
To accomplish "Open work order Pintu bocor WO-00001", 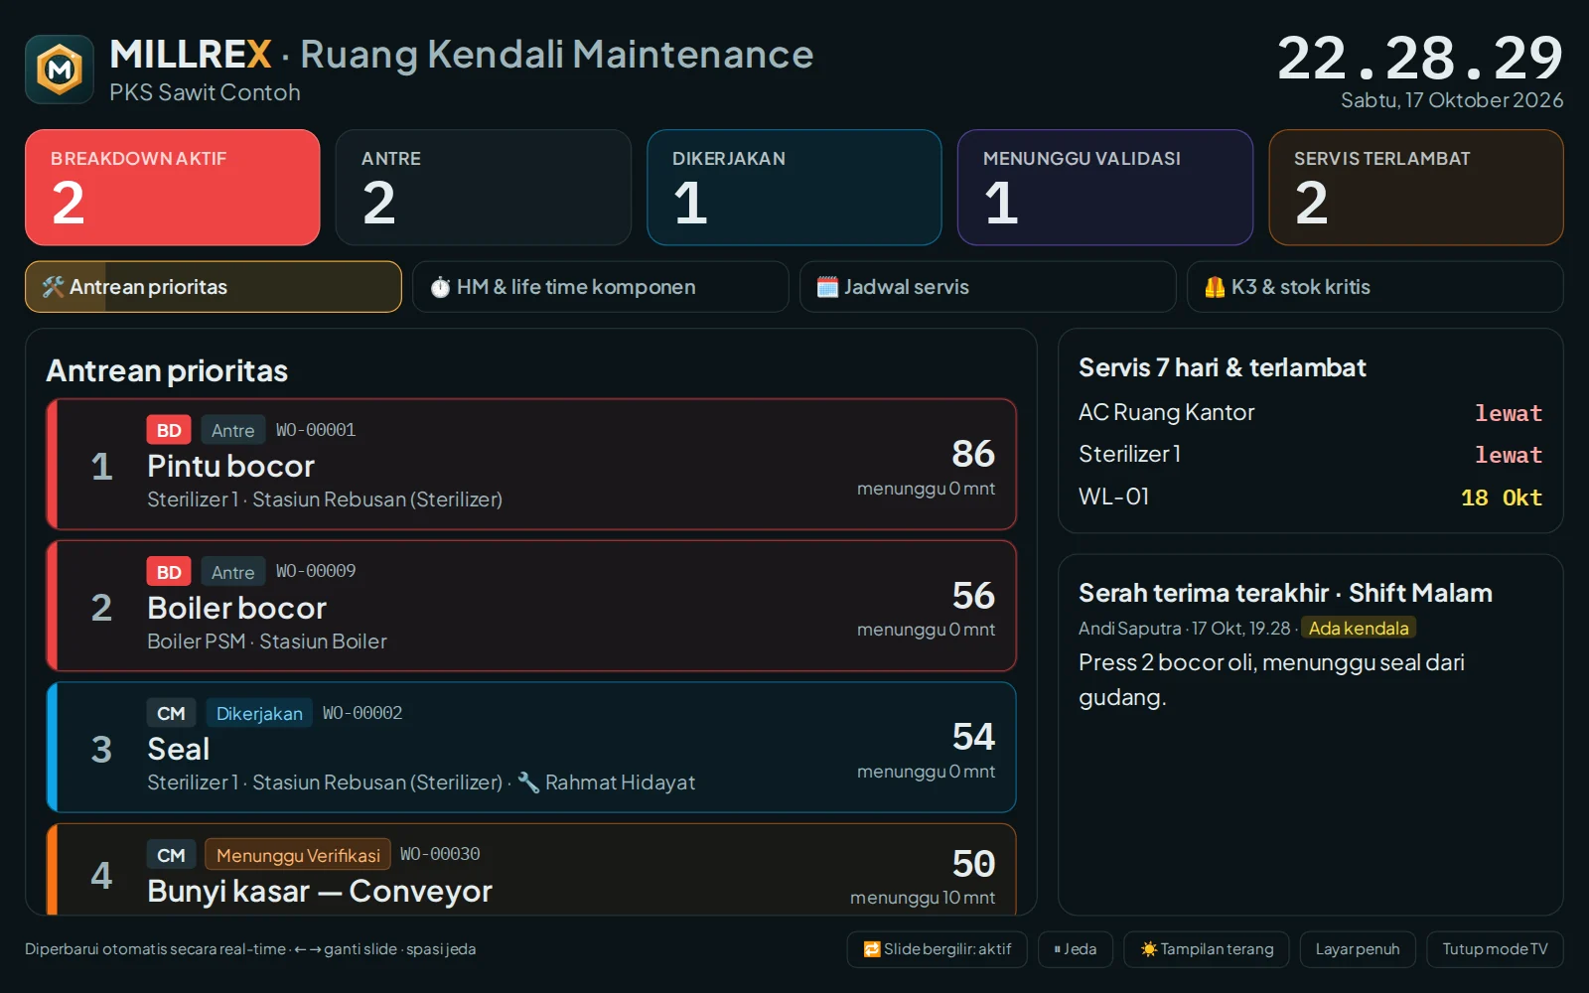I will (531, 465).
